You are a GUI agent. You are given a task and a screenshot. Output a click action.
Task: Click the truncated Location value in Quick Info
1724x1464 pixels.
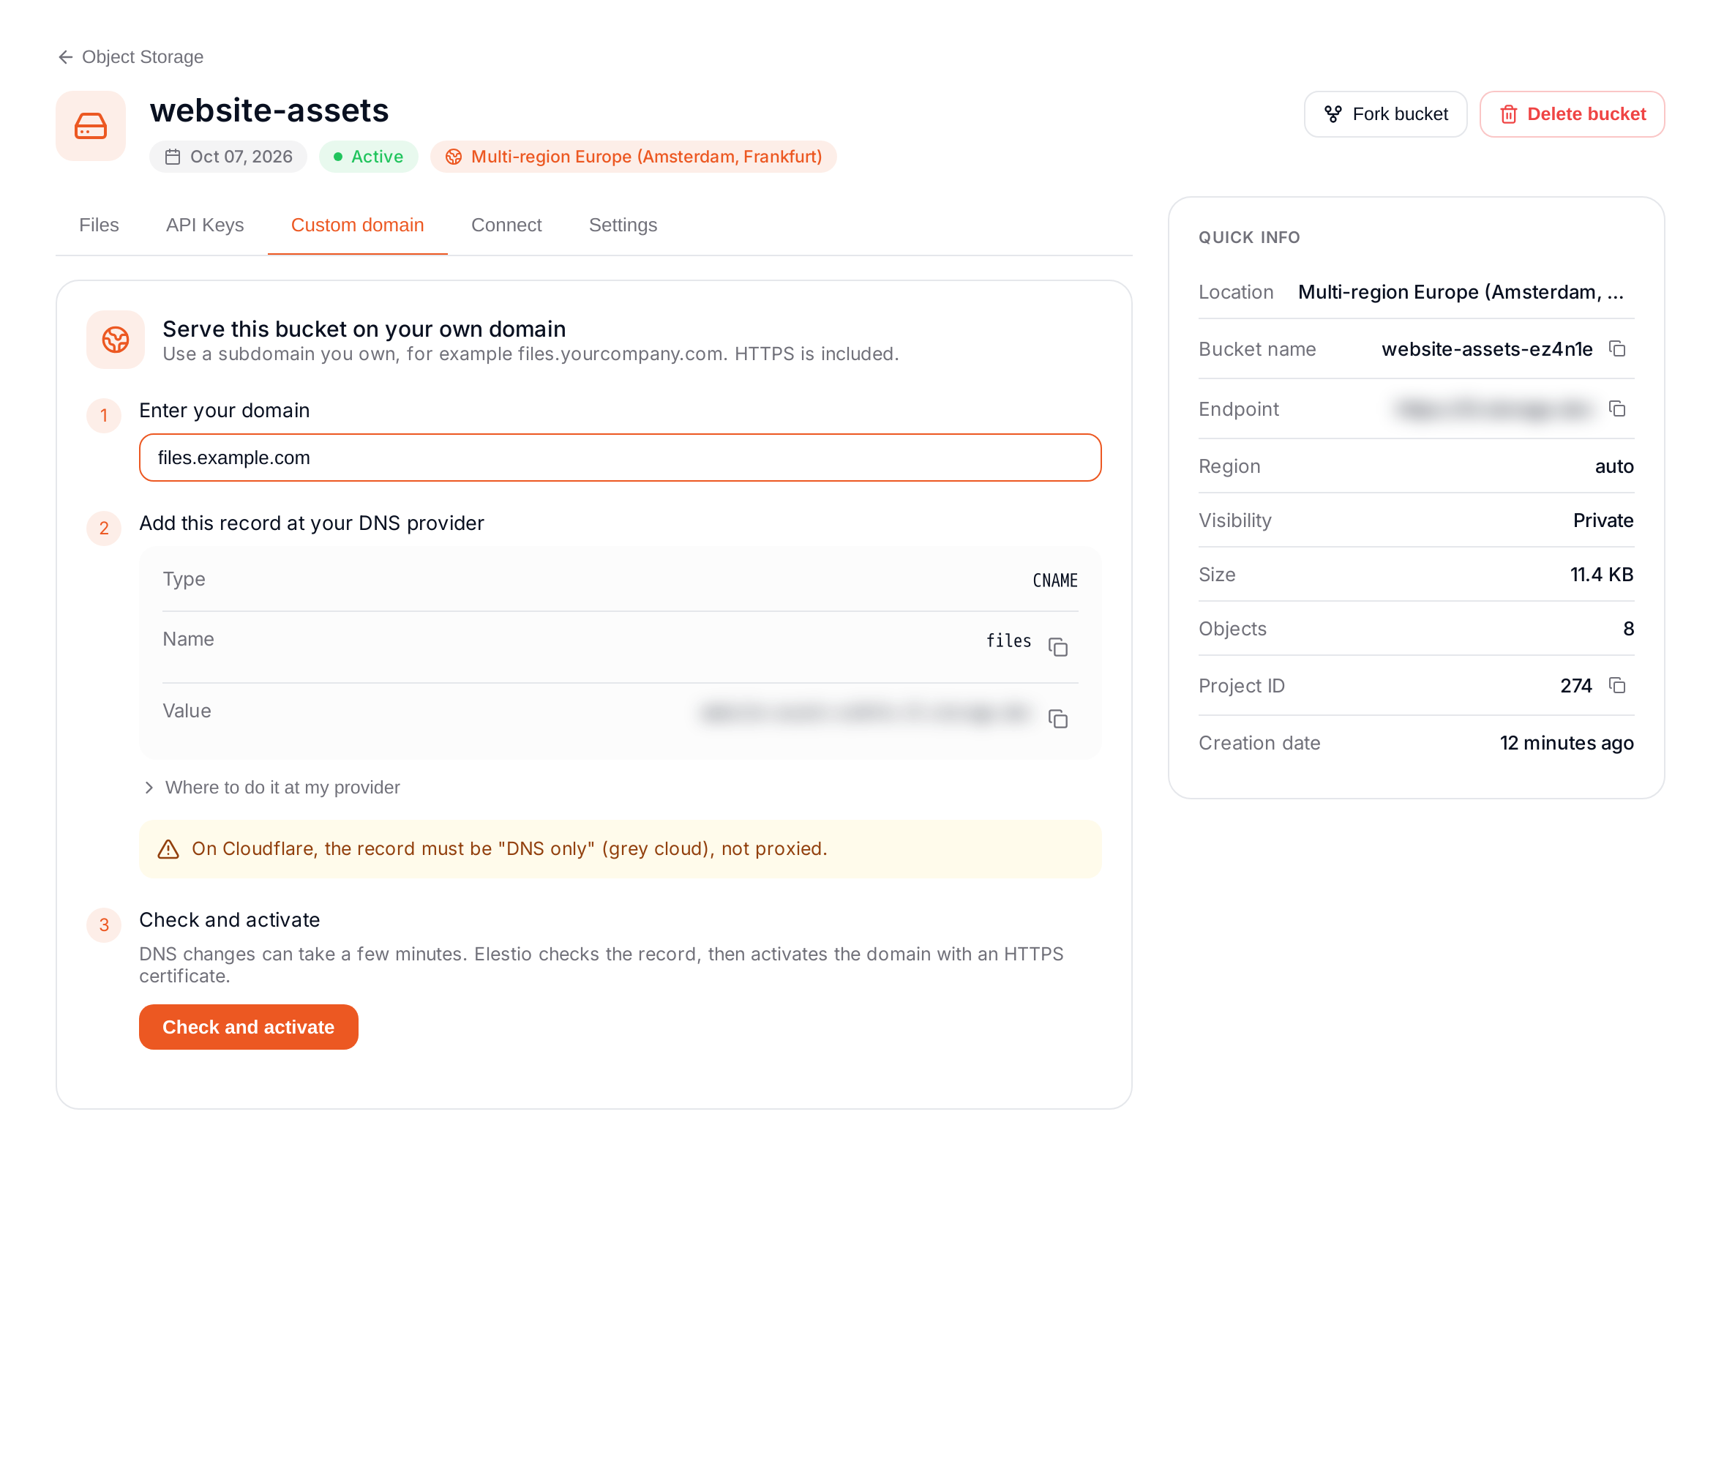coord(1460,292)
